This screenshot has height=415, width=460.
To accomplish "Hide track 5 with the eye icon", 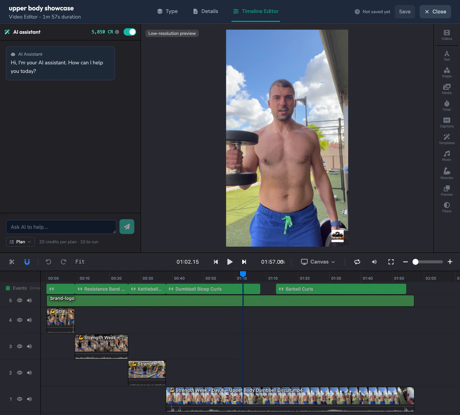I will click(20, 300).
